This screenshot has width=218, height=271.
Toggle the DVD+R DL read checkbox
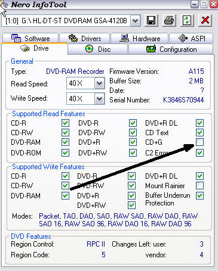pyautogui.click(x=199, y=123)
